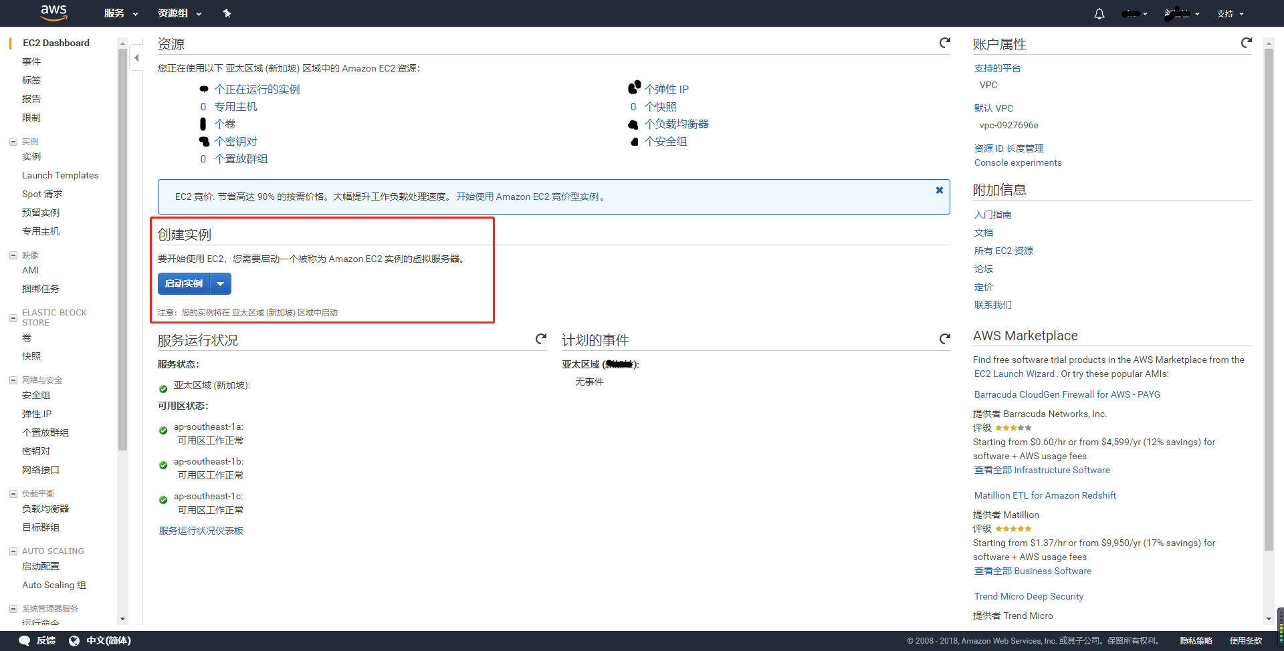This screenshot has width=1284, height=651.
Task: Refresh the 计划的事件 scheduled events section
Action: 944,339
